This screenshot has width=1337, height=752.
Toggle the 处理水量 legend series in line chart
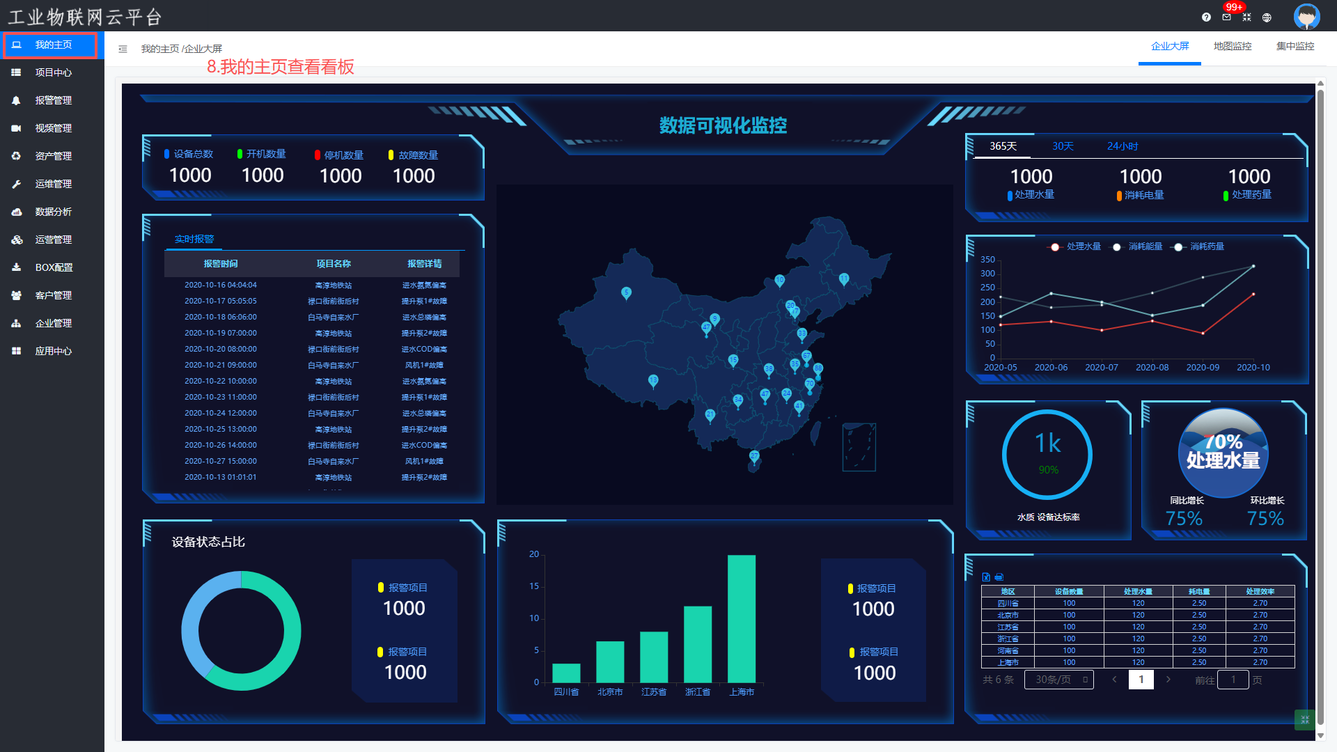pos(1076,246)
